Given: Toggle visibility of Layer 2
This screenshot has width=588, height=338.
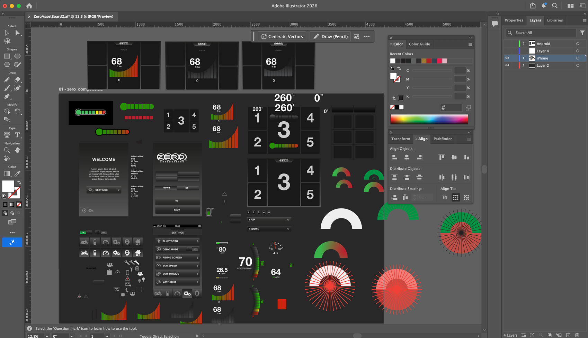Looking at the screenshot, I should click(x=507, y=65).
